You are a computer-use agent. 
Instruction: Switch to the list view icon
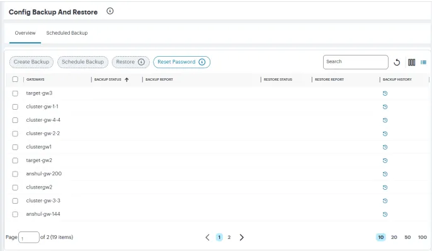(423, 62)
